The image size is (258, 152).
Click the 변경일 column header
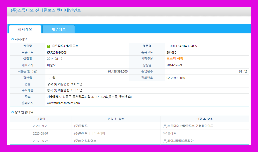[x=41, y=119]
